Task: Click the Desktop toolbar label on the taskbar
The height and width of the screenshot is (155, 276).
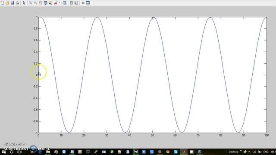Action: coord(233,152)
